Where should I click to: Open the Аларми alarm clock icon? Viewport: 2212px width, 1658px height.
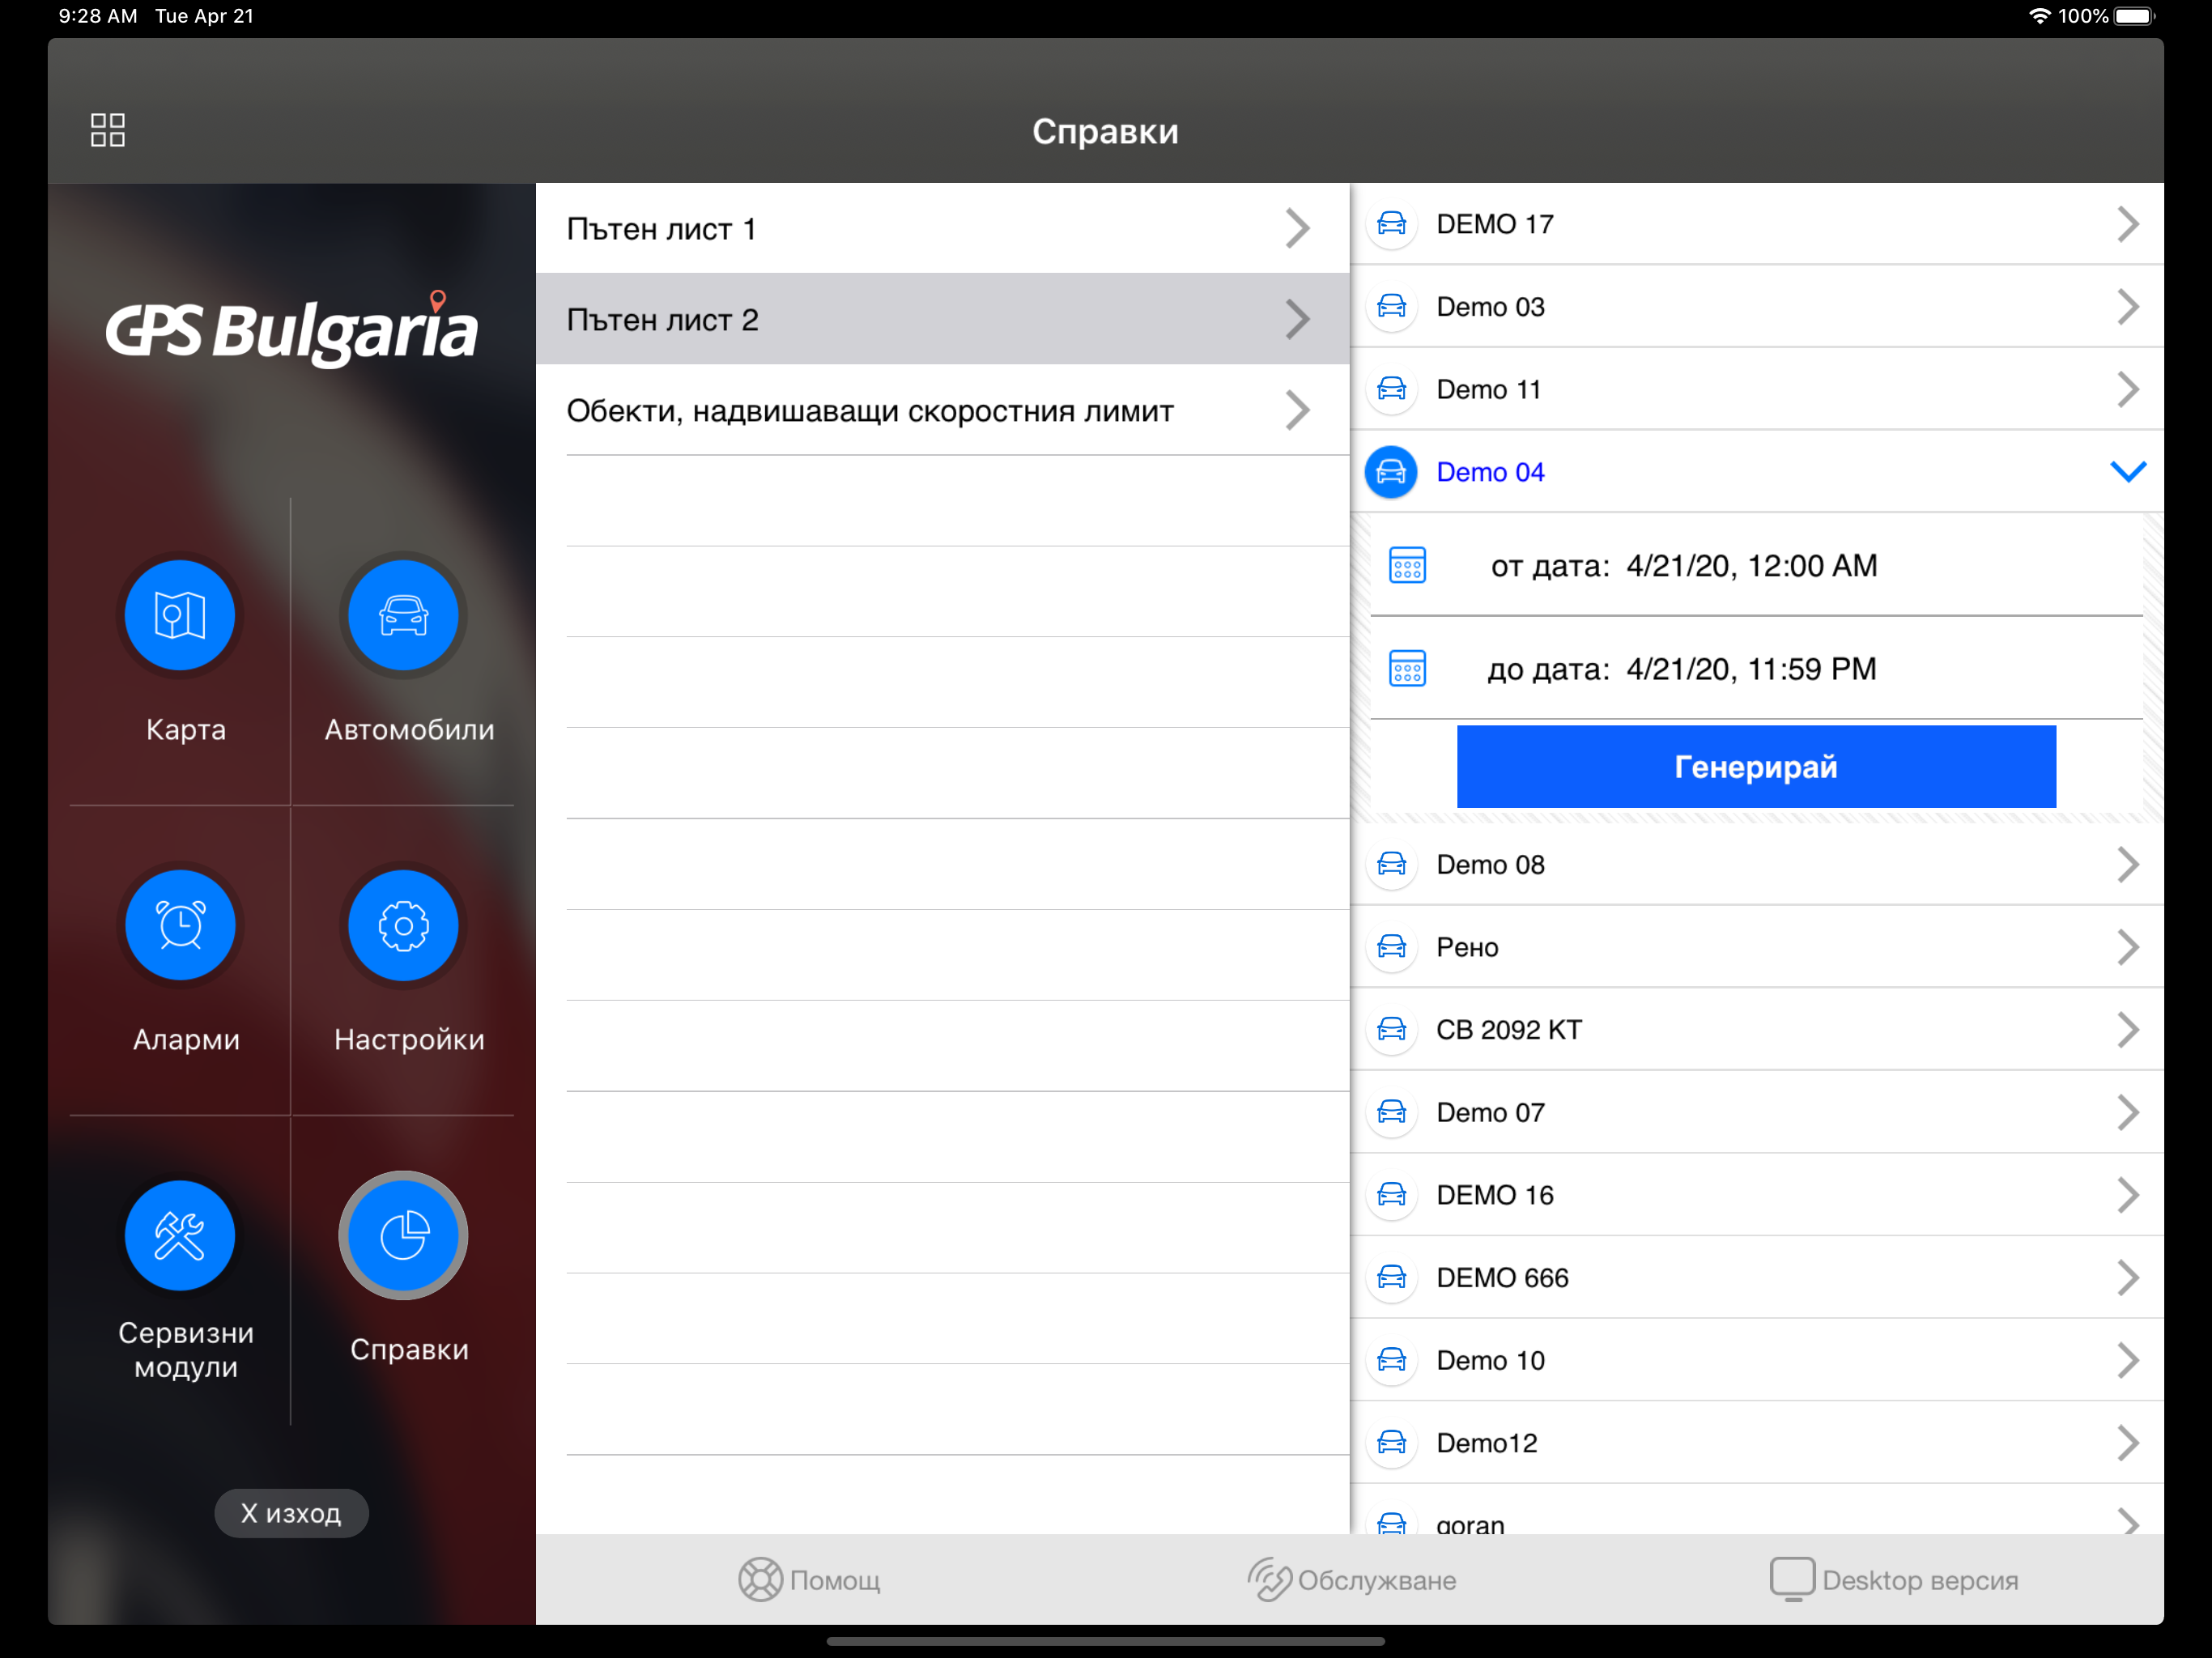click(180, 925)
